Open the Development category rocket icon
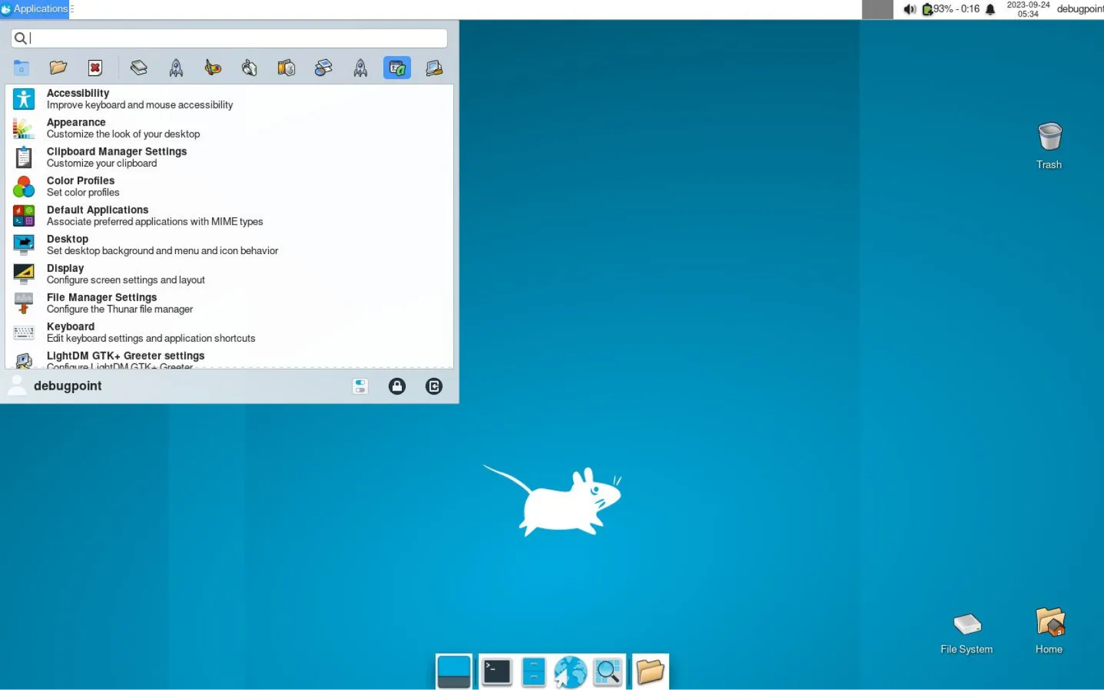Image resolution: width=1104 pixels, height=690 pixels. pyautogui.click(x=176, y=68)
